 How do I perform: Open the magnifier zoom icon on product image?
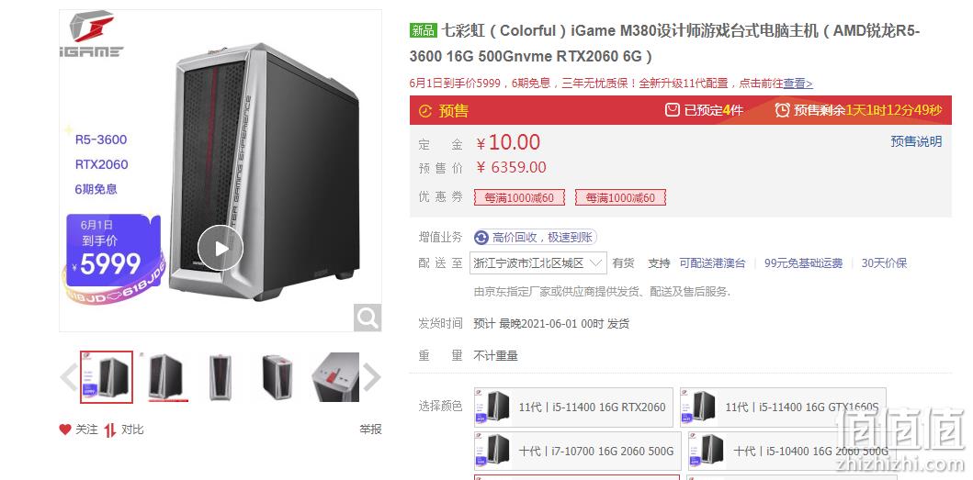368,318
